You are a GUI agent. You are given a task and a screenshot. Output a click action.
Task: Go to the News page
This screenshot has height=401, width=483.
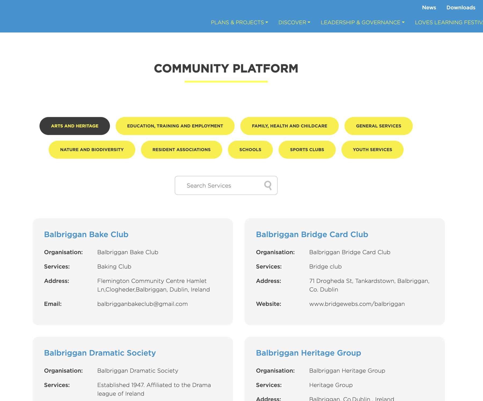pos(429,8)
